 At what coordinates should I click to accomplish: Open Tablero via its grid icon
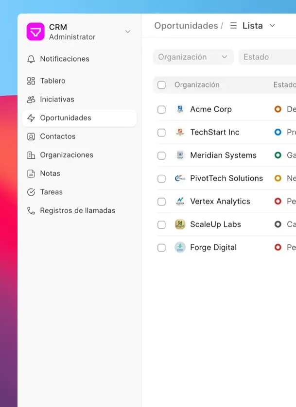pyautogui.click(x=31, y=81)
